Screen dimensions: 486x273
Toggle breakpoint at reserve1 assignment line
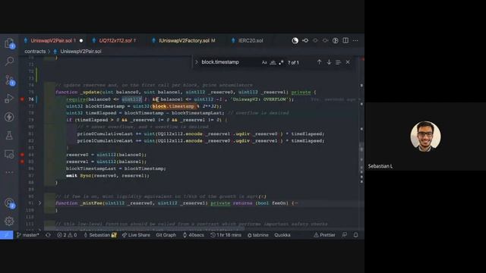[x=22, y=162]
